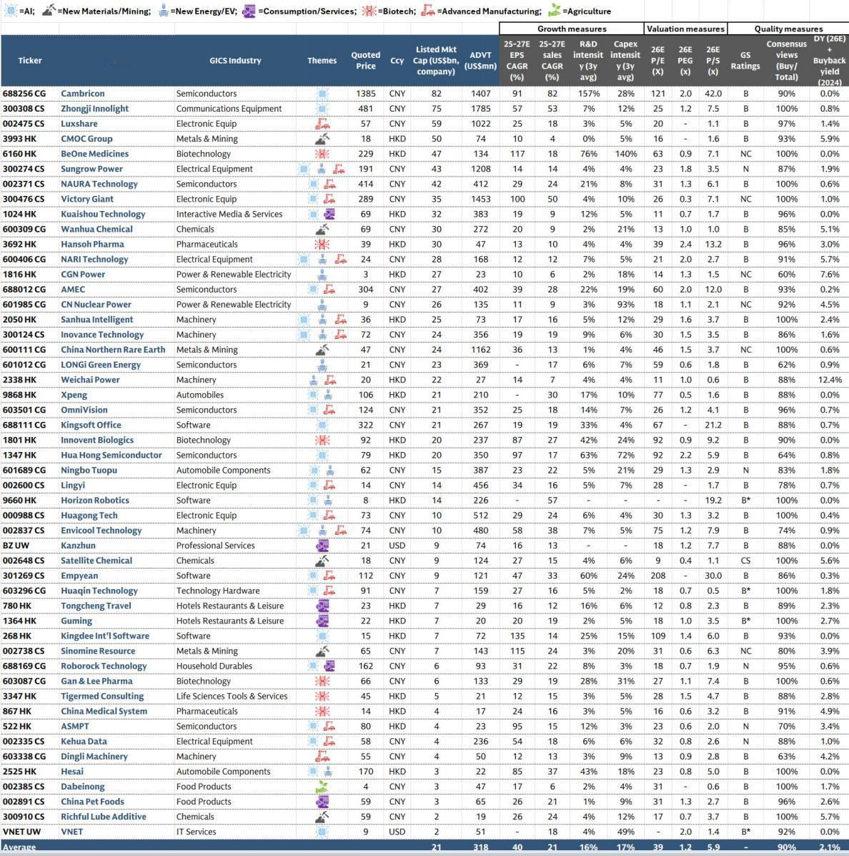Click the New Energy/EV legend icon
The height and width of the screenshot is (856, 849).
(163, 10)
